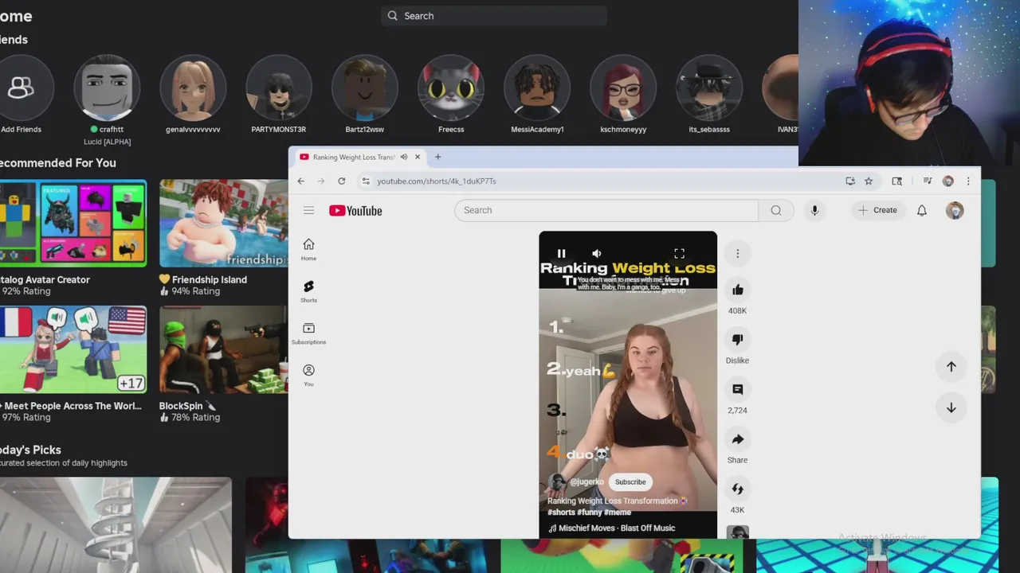This screenshot has width=1020, height=573.
Task: Click the #funny hashtag link
Action: pyautogui.click(x=590, y=513)
